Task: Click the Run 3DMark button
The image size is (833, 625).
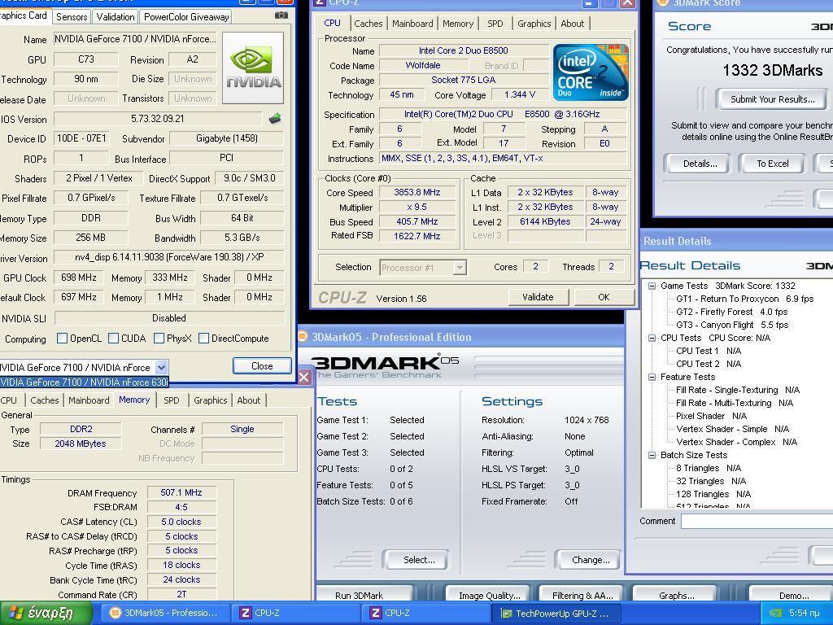Action: point(364,595)
